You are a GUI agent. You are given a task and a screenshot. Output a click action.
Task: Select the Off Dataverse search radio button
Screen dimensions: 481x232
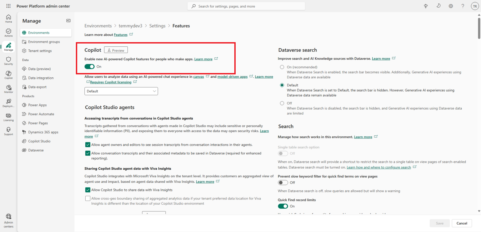tap(282, 103)
